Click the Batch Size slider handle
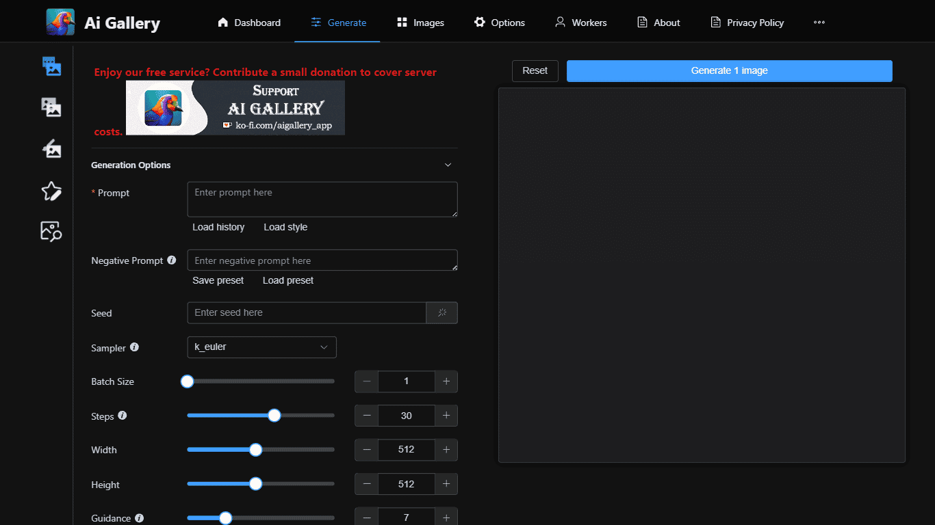 187,381
